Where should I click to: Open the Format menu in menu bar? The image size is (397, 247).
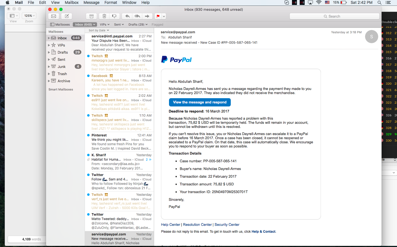tap(111, 2)
